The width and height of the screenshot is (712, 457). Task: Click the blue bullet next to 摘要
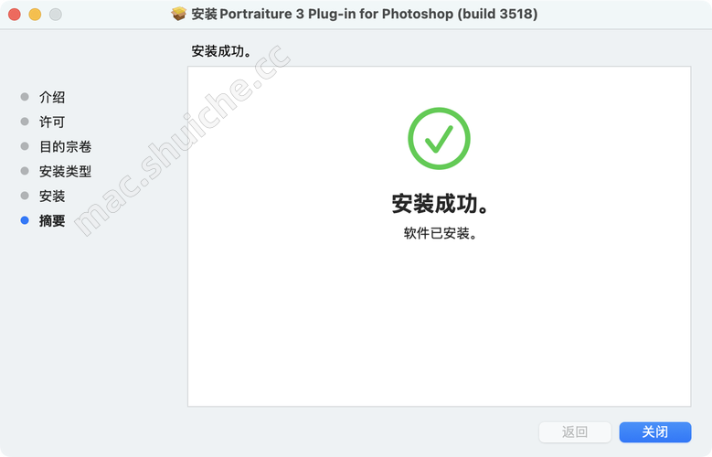pyautogui.click(x=25, y=220)
